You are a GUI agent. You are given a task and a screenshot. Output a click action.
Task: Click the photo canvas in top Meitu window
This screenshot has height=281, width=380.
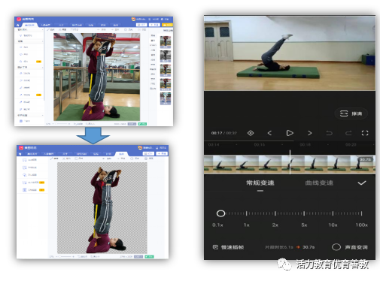click(x=96, y=77)
